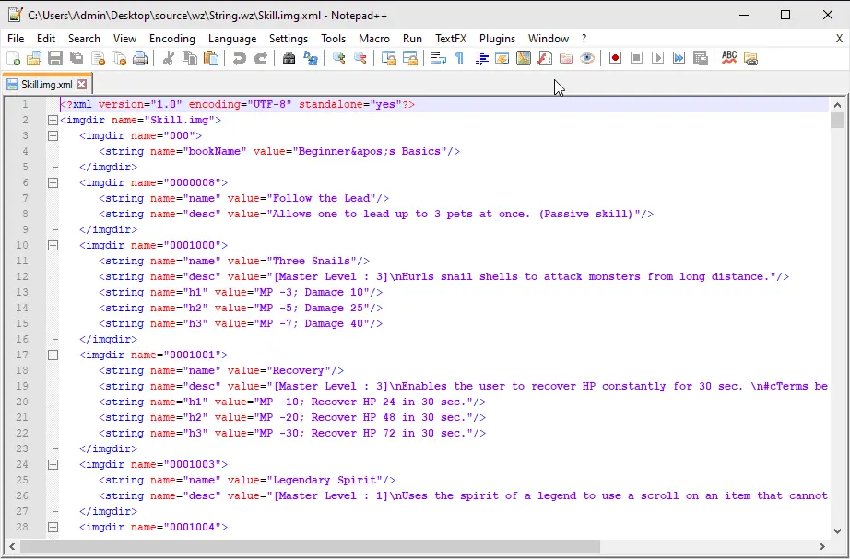Open the Tools menu

pyautogui.click(x=333, y=39)
